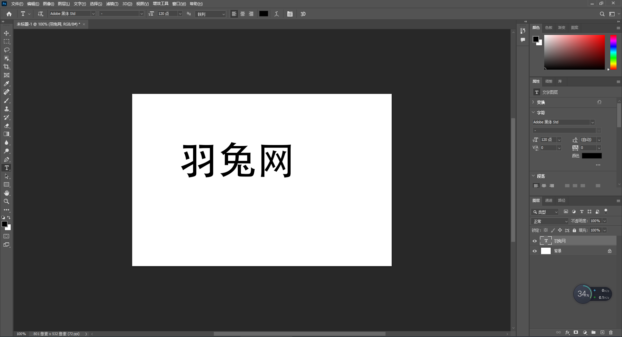Open layer opacity 不透明度 dropdown
The width and height of the screenshot is (622, 337).
605,221
